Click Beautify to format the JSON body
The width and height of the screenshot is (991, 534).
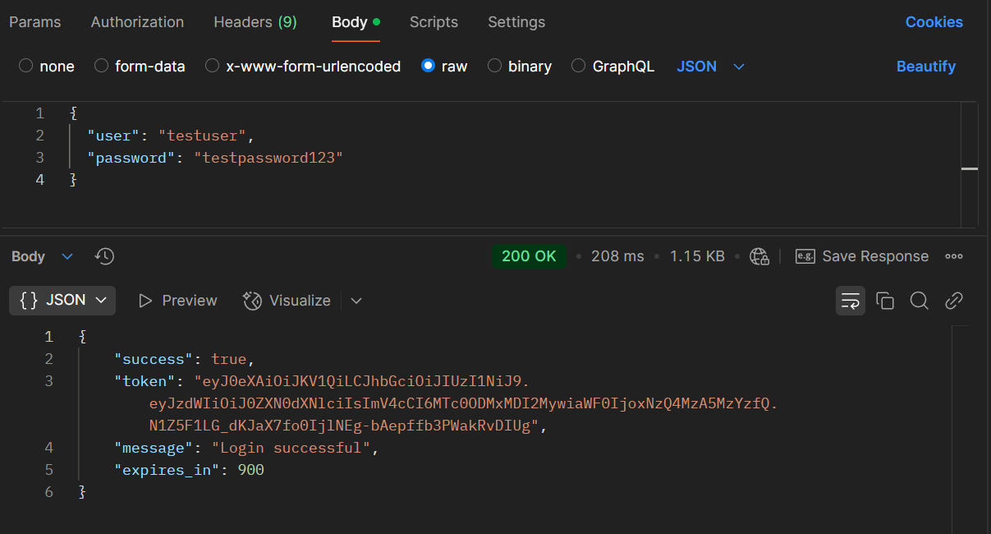926,66
